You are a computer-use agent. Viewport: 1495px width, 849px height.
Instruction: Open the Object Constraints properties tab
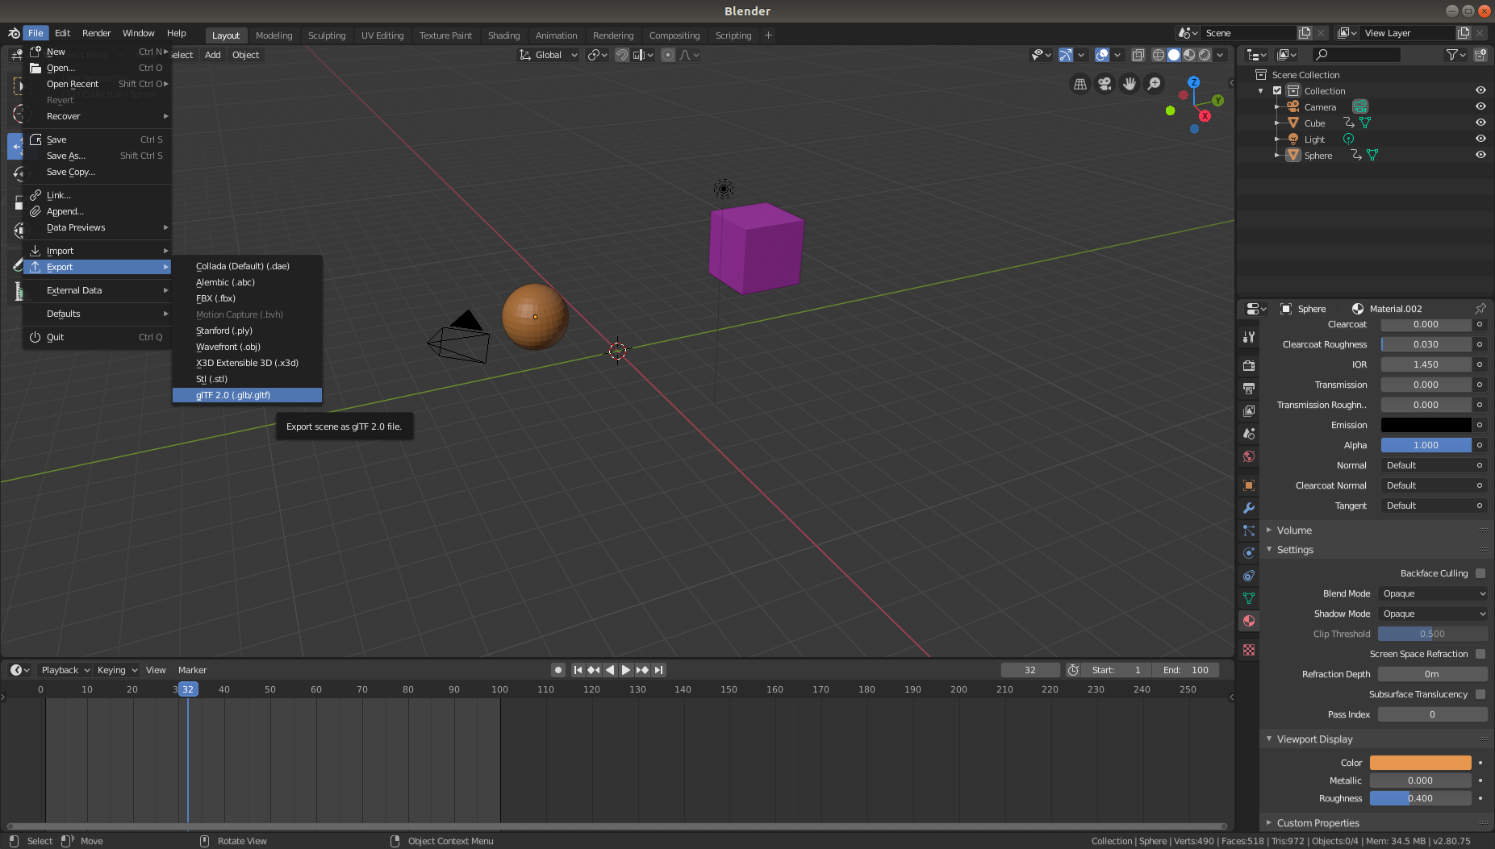point(1249,575)
